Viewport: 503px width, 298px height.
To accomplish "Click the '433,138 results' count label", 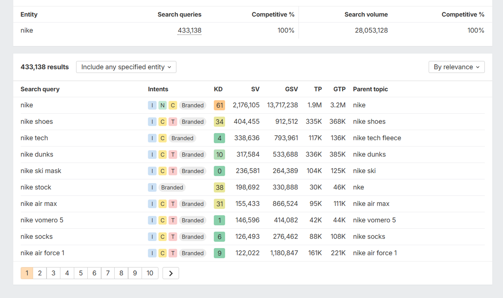I will click(x=45, y=67).
